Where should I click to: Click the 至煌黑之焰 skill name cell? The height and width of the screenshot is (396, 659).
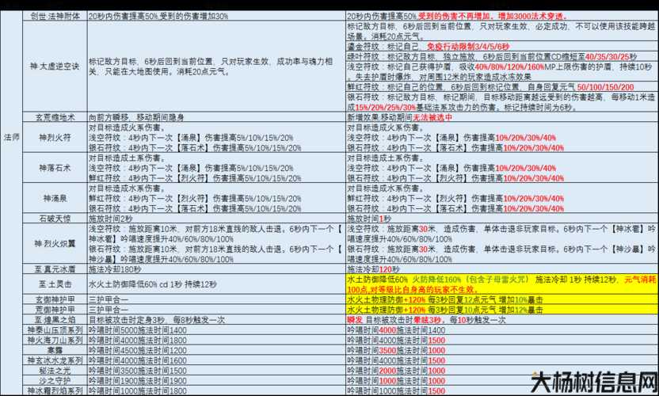(55, 319)
